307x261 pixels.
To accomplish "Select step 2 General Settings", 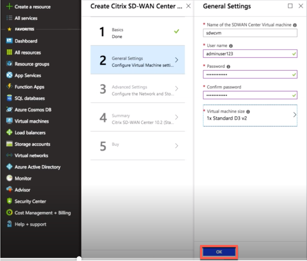I will pyautogui.click(x=137, y=60).
